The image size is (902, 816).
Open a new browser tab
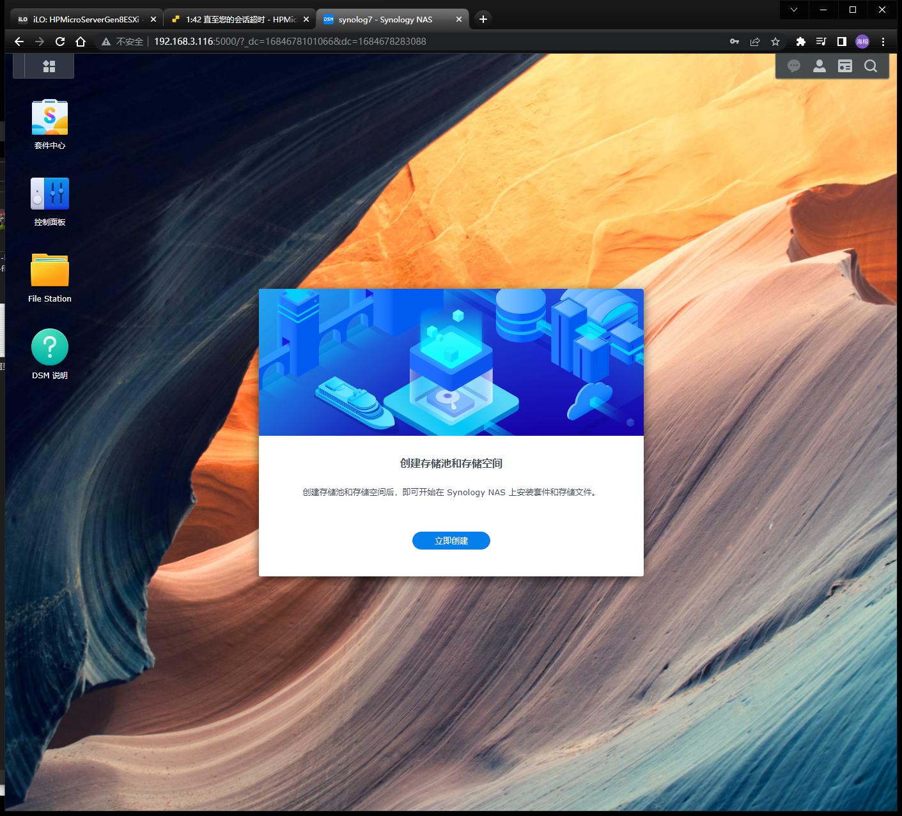483,19
